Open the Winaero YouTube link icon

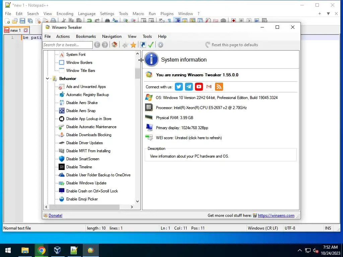[199, 87]
